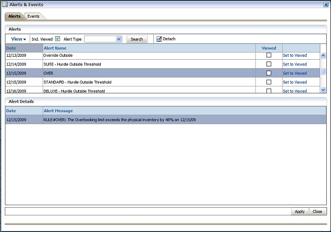Viewport: 331px width, 232px height.
Task: Tick Viewed checkbox for Override Outside alert
Action: click(269, 55)
